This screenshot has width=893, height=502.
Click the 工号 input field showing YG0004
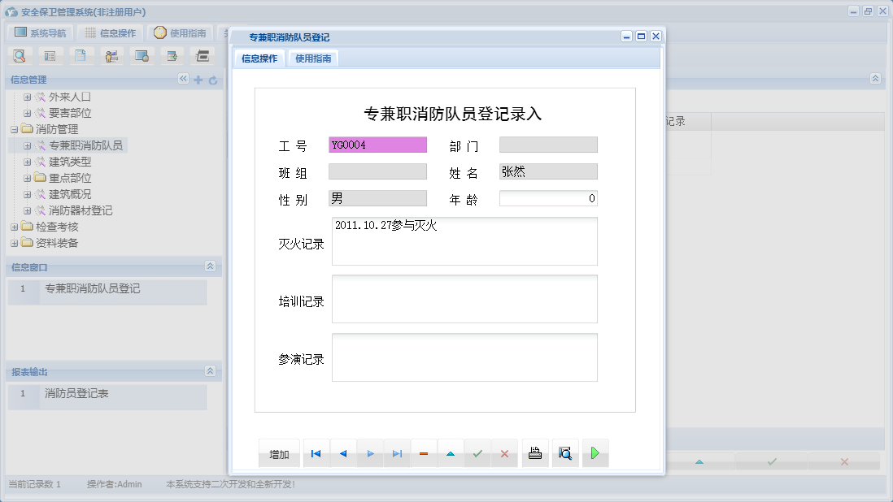377,144
